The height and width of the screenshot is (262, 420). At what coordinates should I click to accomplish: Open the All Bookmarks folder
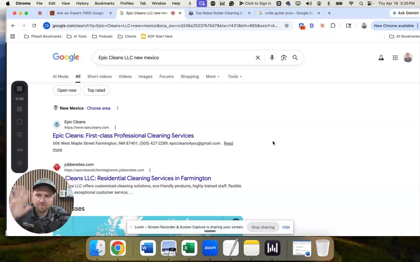click(x=404, y=36)
